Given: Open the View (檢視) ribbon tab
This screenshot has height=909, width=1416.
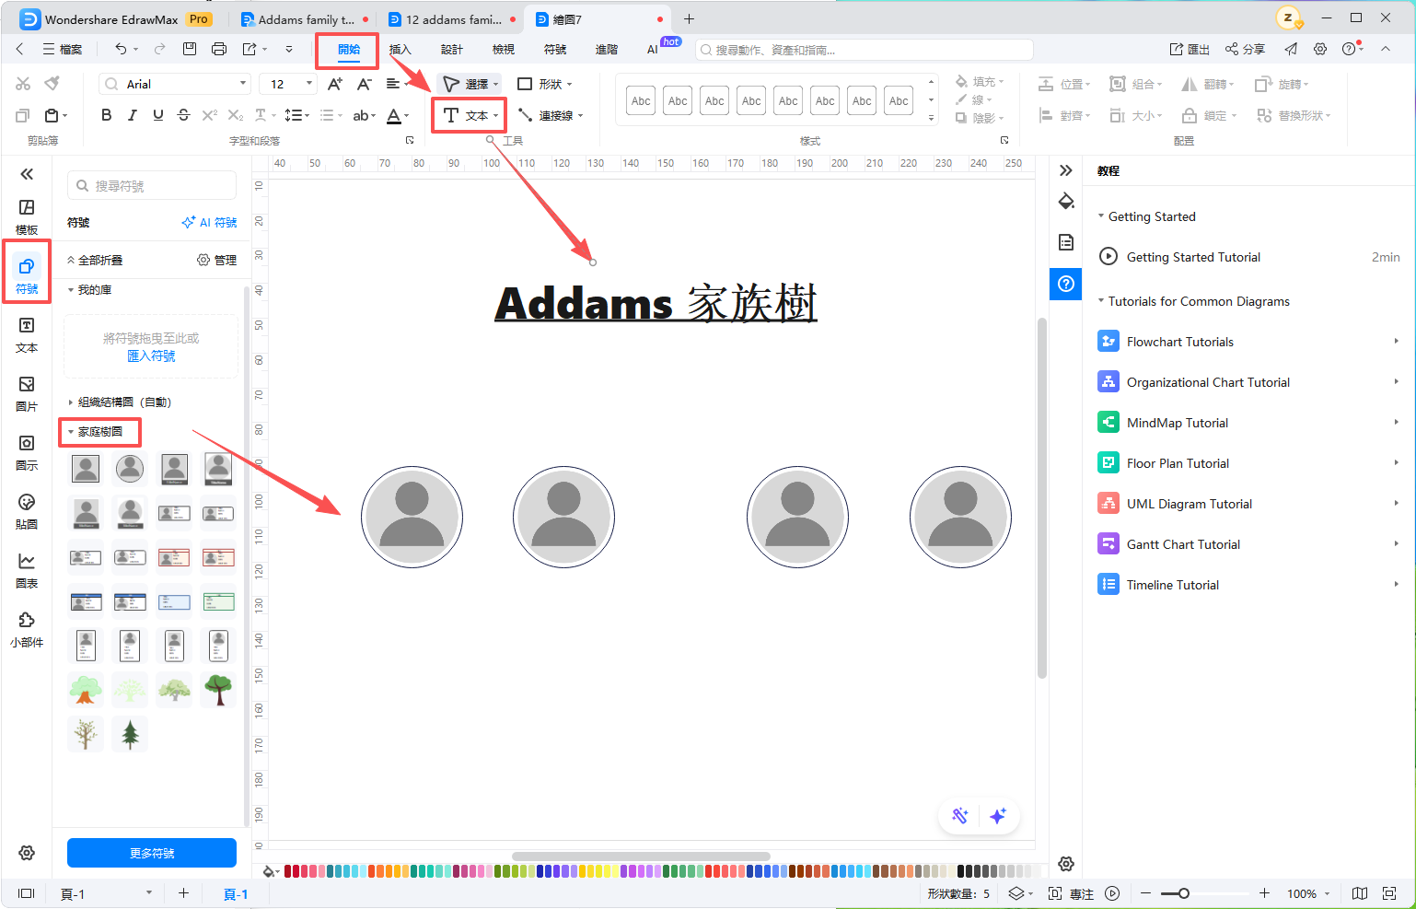Looking at the screenshot, I should (x=503, y=49).
